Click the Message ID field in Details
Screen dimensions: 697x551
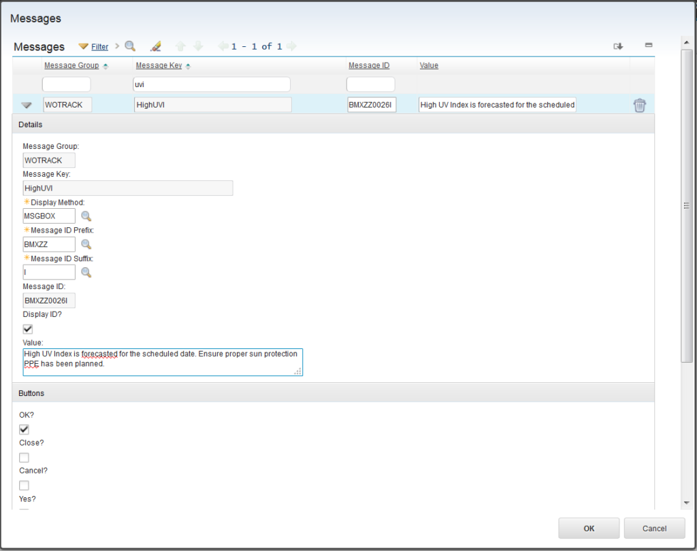49,301
